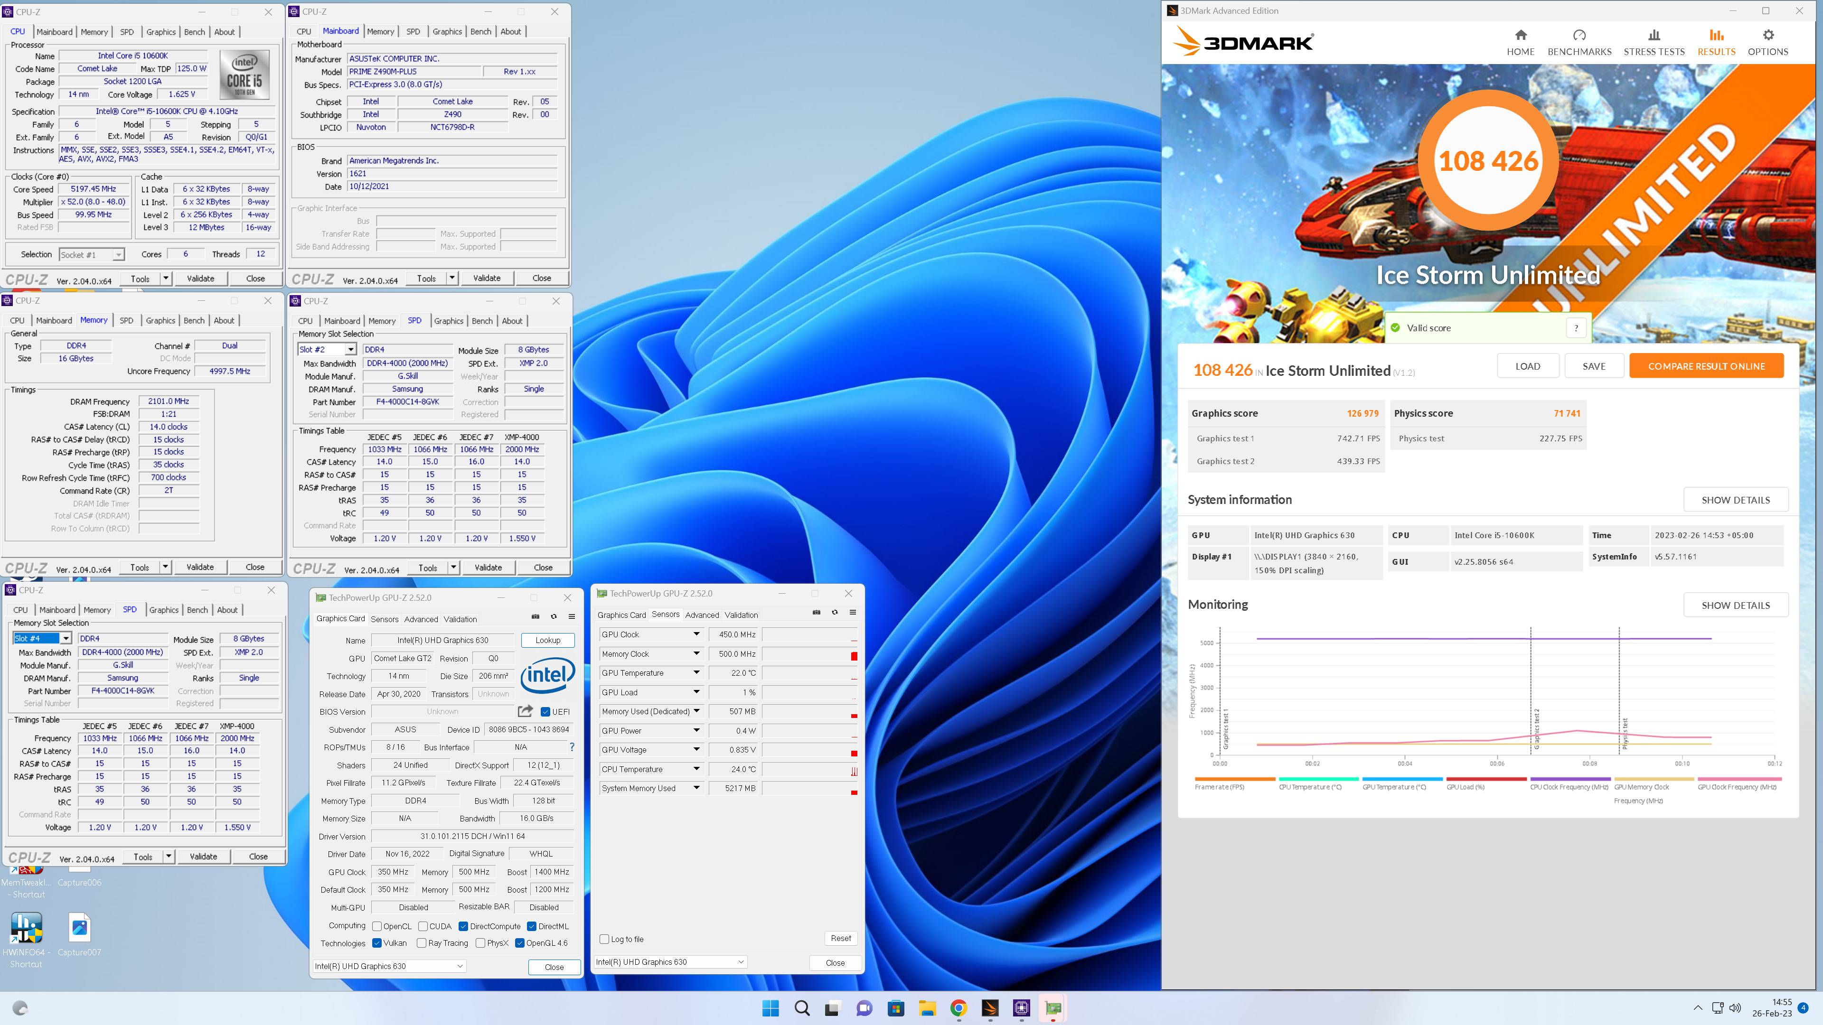This screenshot has width=1823, height=1025.
Task: Click Bus Interface question mark in GPU-Z
Action: 572,747
